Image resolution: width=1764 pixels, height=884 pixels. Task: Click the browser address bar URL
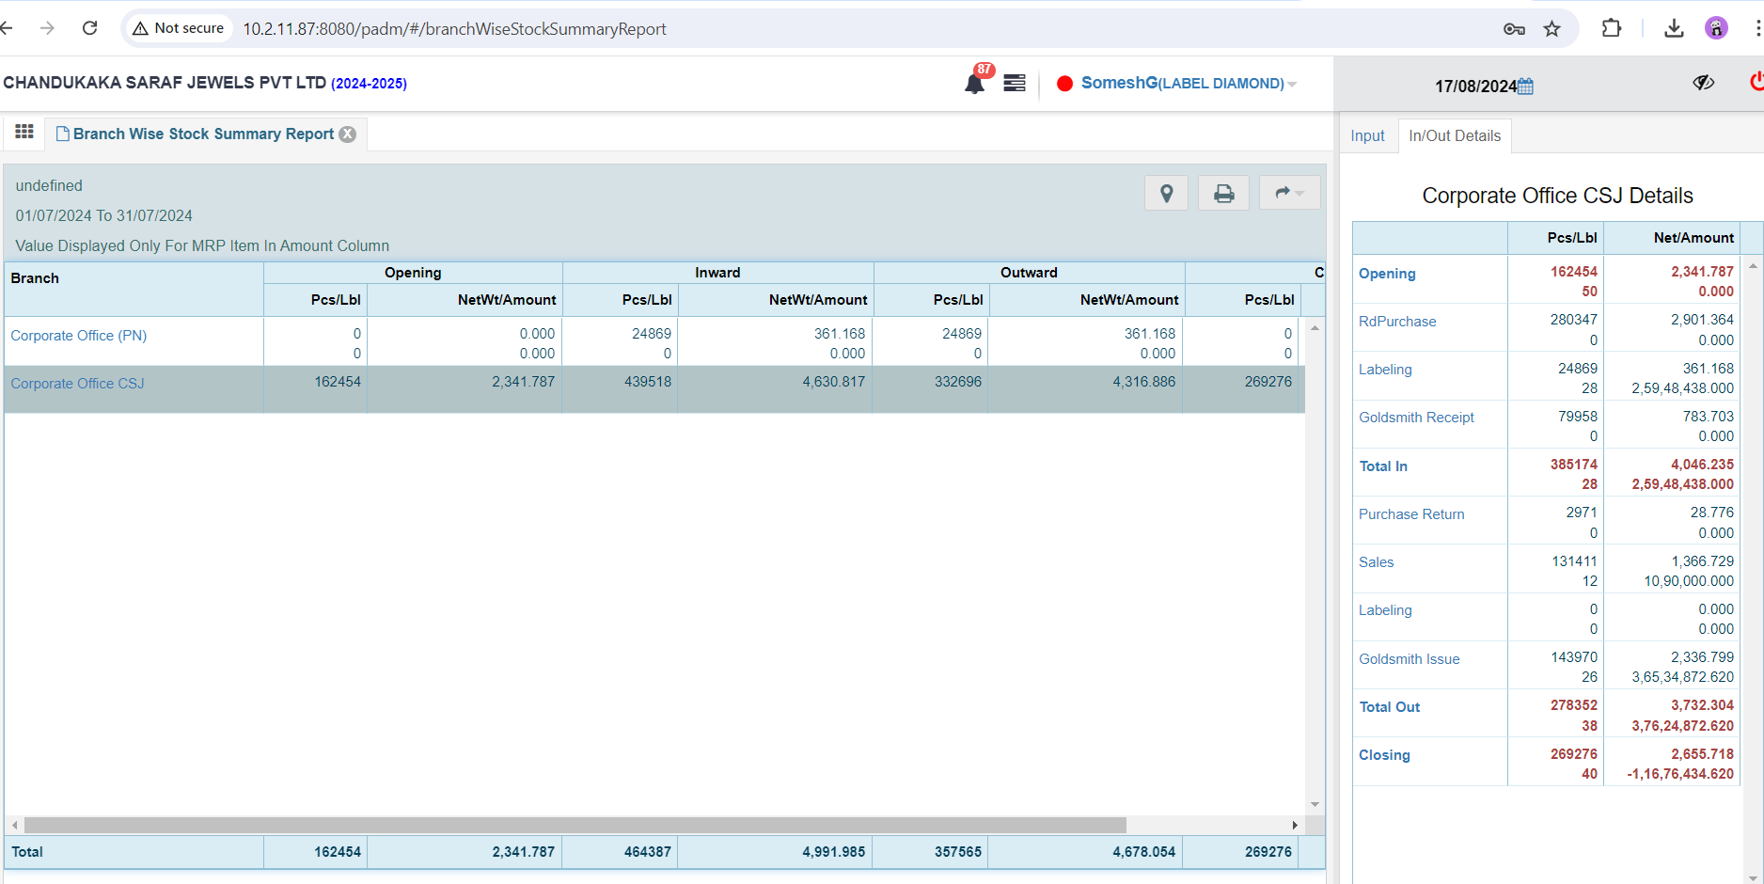click(x=454, y=29)
